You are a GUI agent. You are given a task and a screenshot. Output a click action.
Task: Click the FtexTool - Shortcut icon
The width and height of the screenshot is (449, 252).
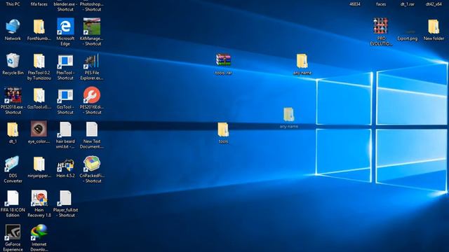[65, 62]
